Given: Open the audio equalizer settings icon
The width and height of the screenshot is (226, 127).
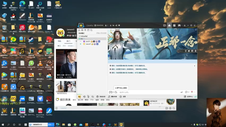Looking at the screenshot, I should click(93, 97).
